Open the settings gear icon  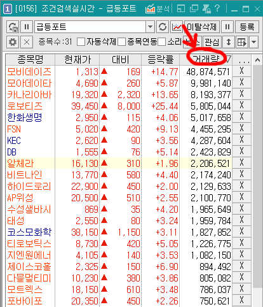[x=13, y=42]
